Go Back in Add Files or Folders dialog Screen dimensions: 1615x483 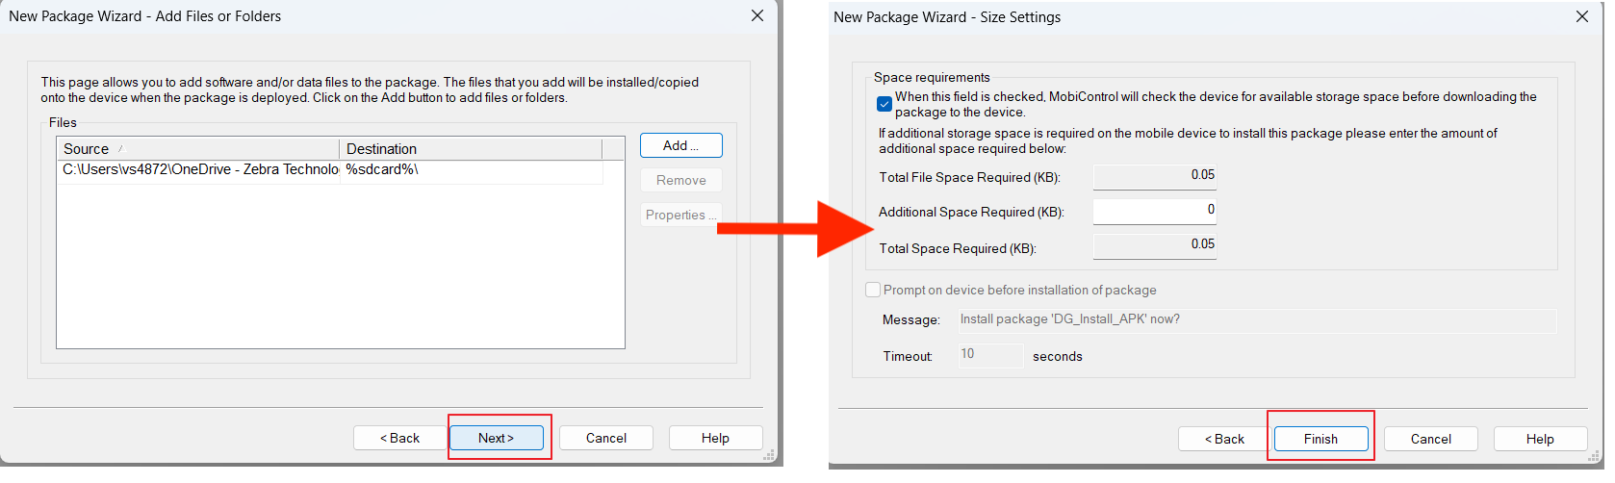(x=399, y=438)
